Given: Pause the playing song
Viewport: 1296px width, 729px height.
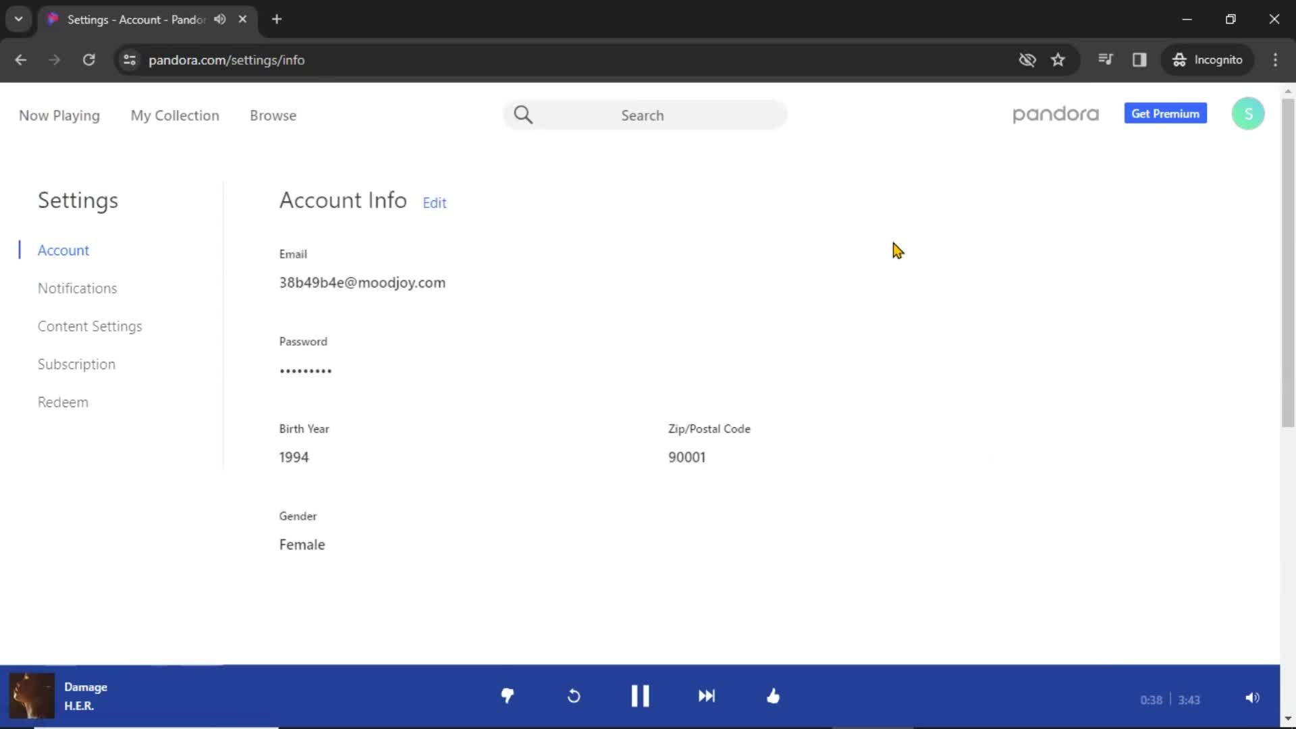Looking at the screenshot, I should 640,696.
